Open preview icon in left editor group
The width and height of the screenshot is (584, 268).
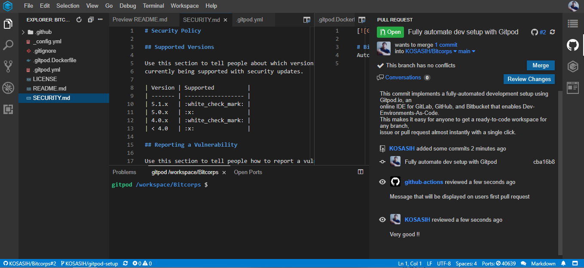coord(306,20)
